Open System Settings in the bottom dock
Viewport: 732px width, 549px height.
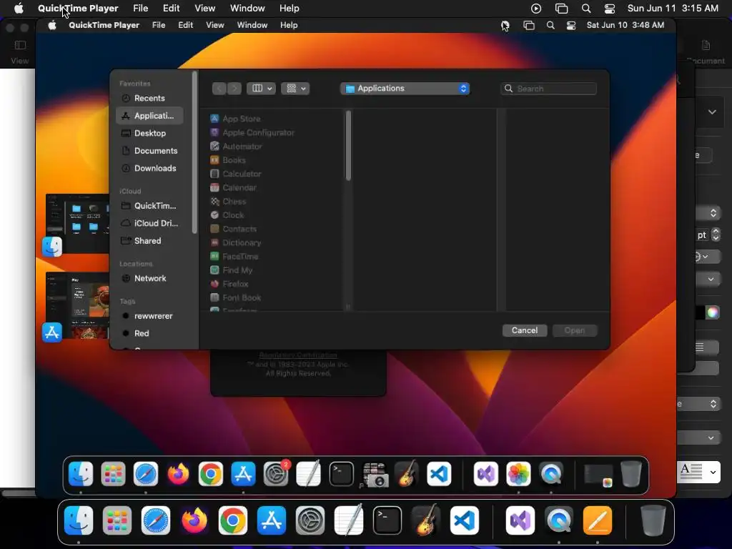pos(310,520)
